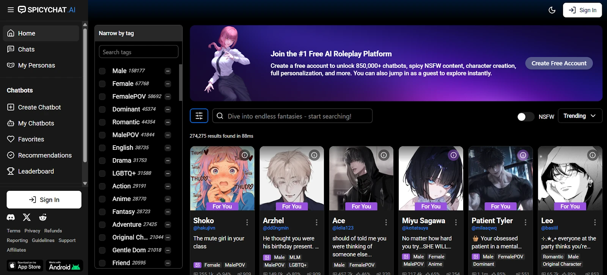Check the Fantasy tag checkbox
607x275 pixels.
102,212
